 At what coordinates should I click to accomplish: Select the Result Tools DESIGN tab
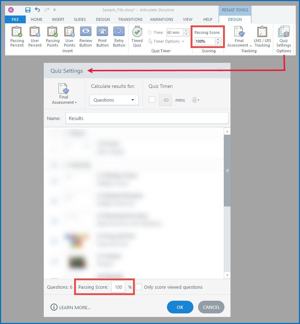(235, 19)
